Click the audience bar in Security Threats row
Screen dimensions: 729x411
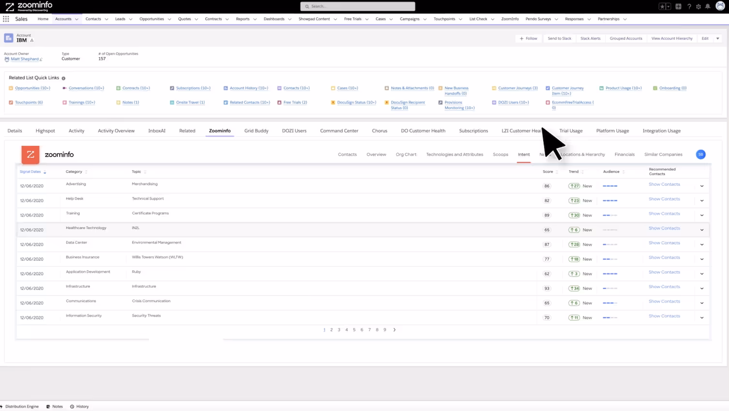610,318
